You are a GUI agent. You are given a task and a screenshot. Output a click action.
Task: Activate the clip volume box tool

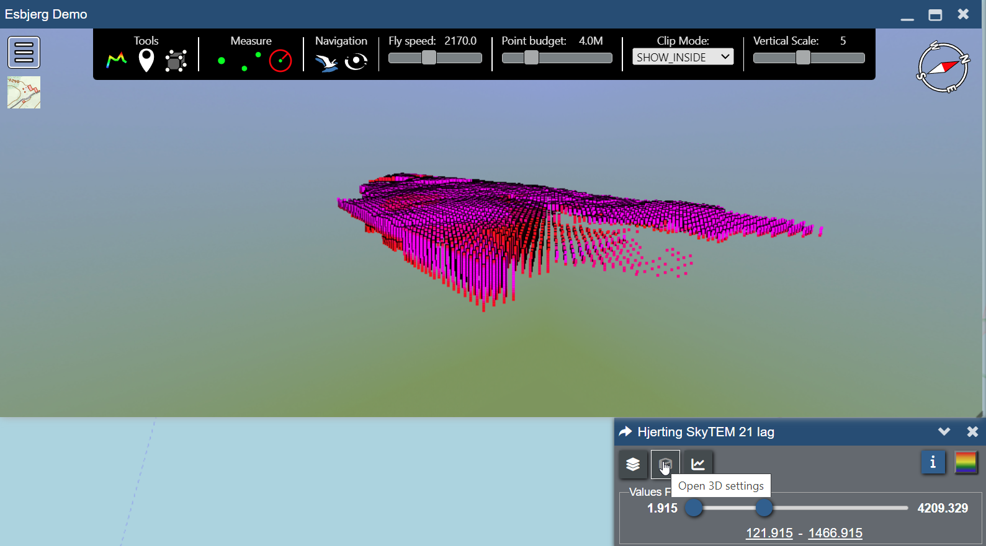coord(176,61)
